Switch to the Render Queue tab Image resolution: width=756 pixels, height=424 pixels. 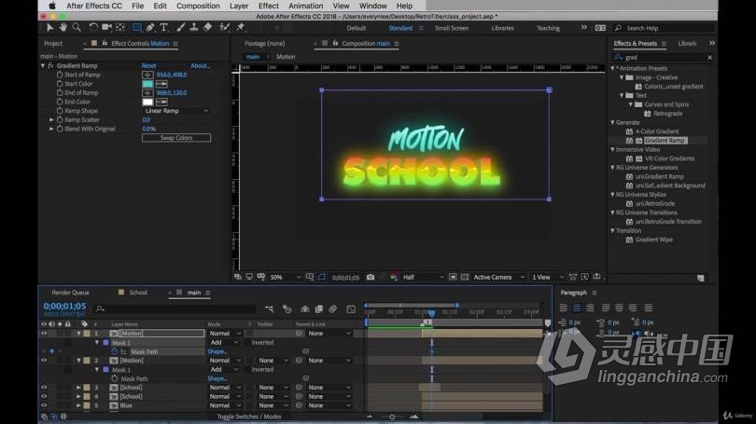pyautogui.click(x=70, y=293)
